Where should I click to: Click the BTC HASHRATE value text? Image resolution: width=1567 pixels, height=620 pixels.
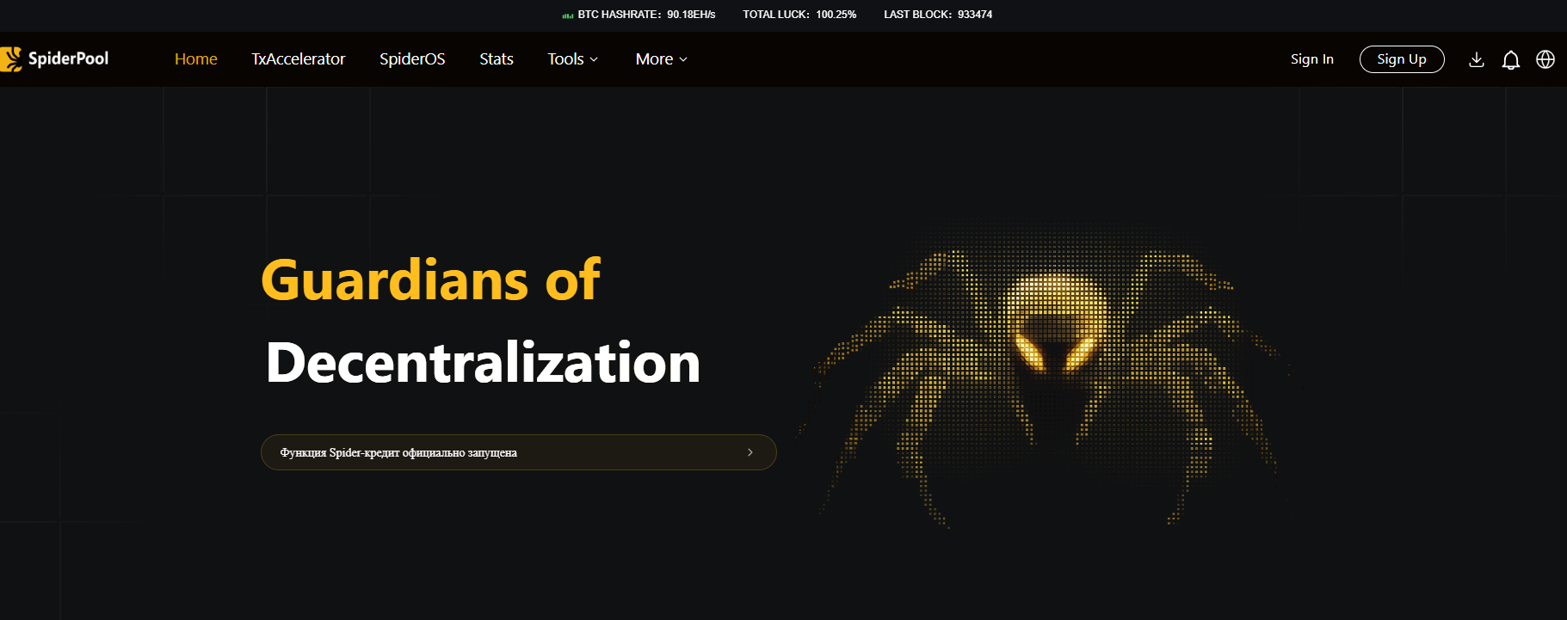point(691,15)
